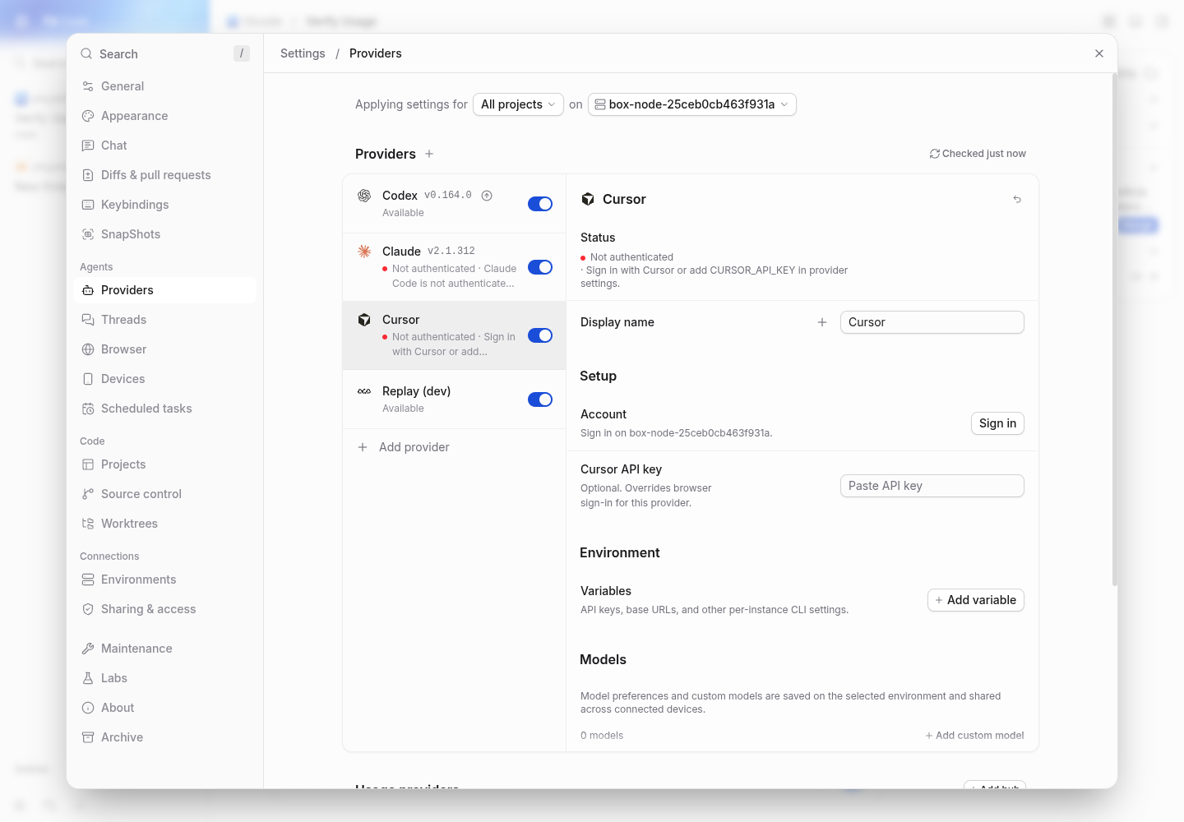
Task: Click the Settings breadcrumb
Action: click(x=303, y=53)
